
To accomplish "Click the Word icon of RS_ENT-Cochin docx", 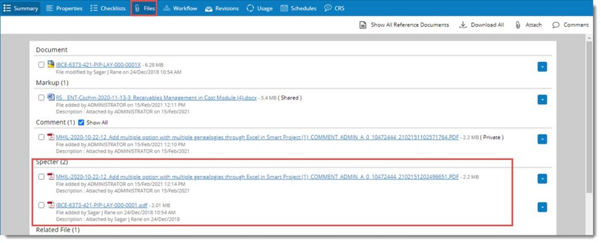I will 51,97.
